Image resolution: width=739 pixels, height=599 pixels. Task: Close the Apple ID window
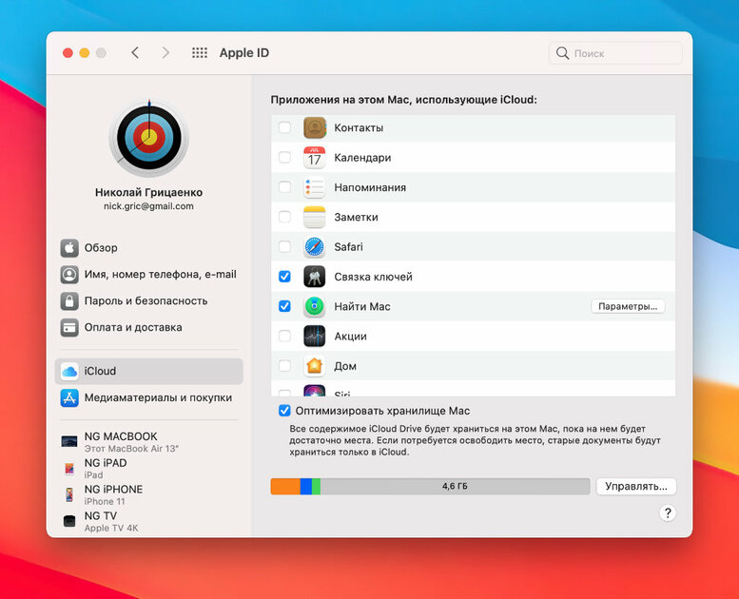coord(68,53)
